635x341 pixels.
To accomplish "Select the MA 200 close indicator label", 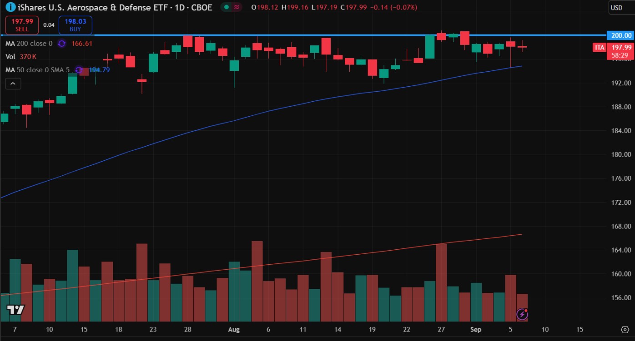I will 29,44.
